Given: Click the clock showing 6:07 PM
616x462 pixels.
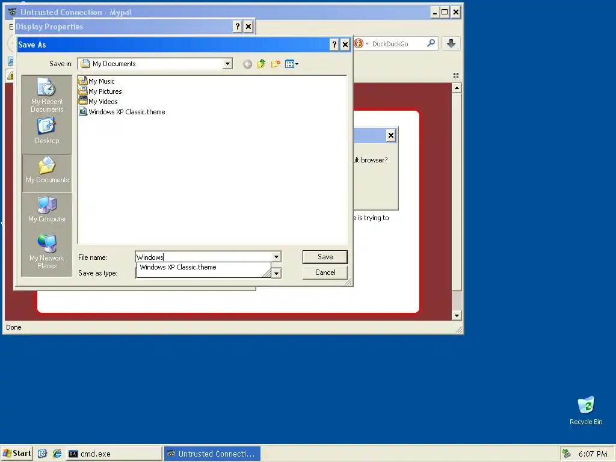Looking at the screenshot, I should [x=593, y=454].
